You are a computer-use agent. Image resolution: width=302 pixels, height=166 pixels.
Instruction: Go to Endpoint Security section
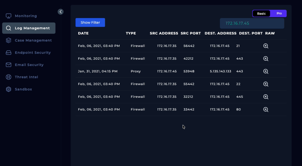point(32,53)
